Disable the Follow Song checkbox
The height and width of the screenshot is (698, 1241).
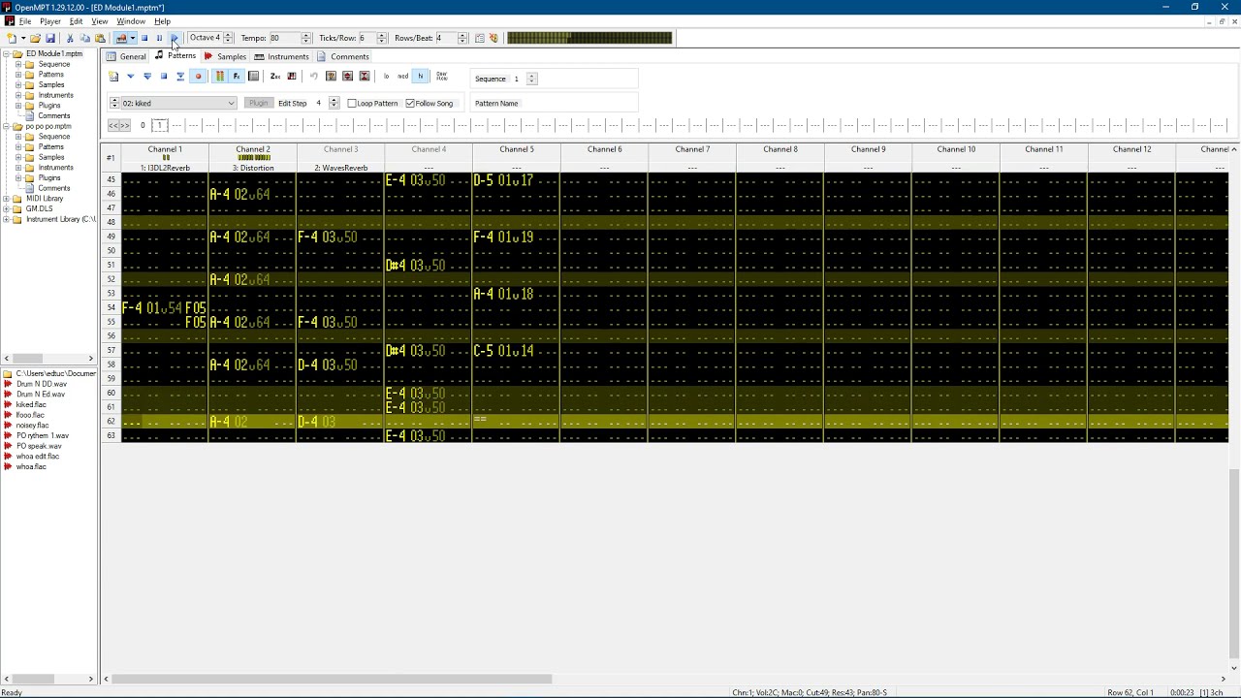click(x=410, y=103)
